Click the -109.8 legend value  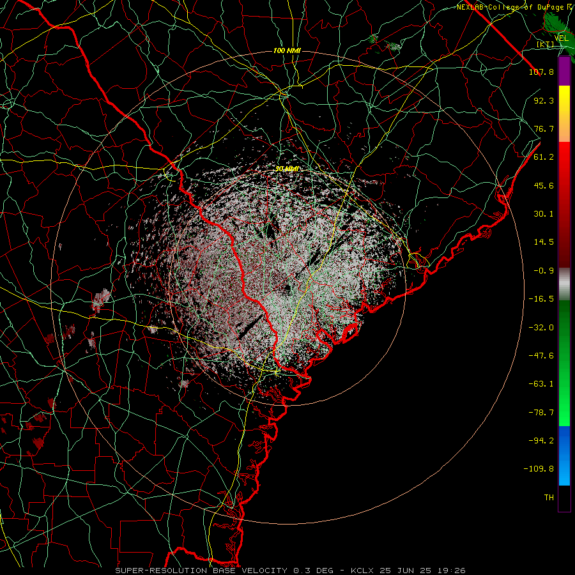(539, 469)
